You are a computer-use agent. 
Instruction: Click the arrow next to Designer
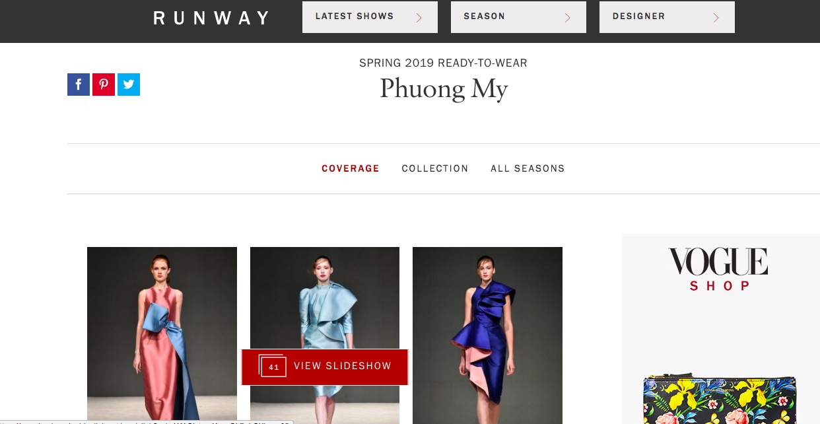pos(716,17)
